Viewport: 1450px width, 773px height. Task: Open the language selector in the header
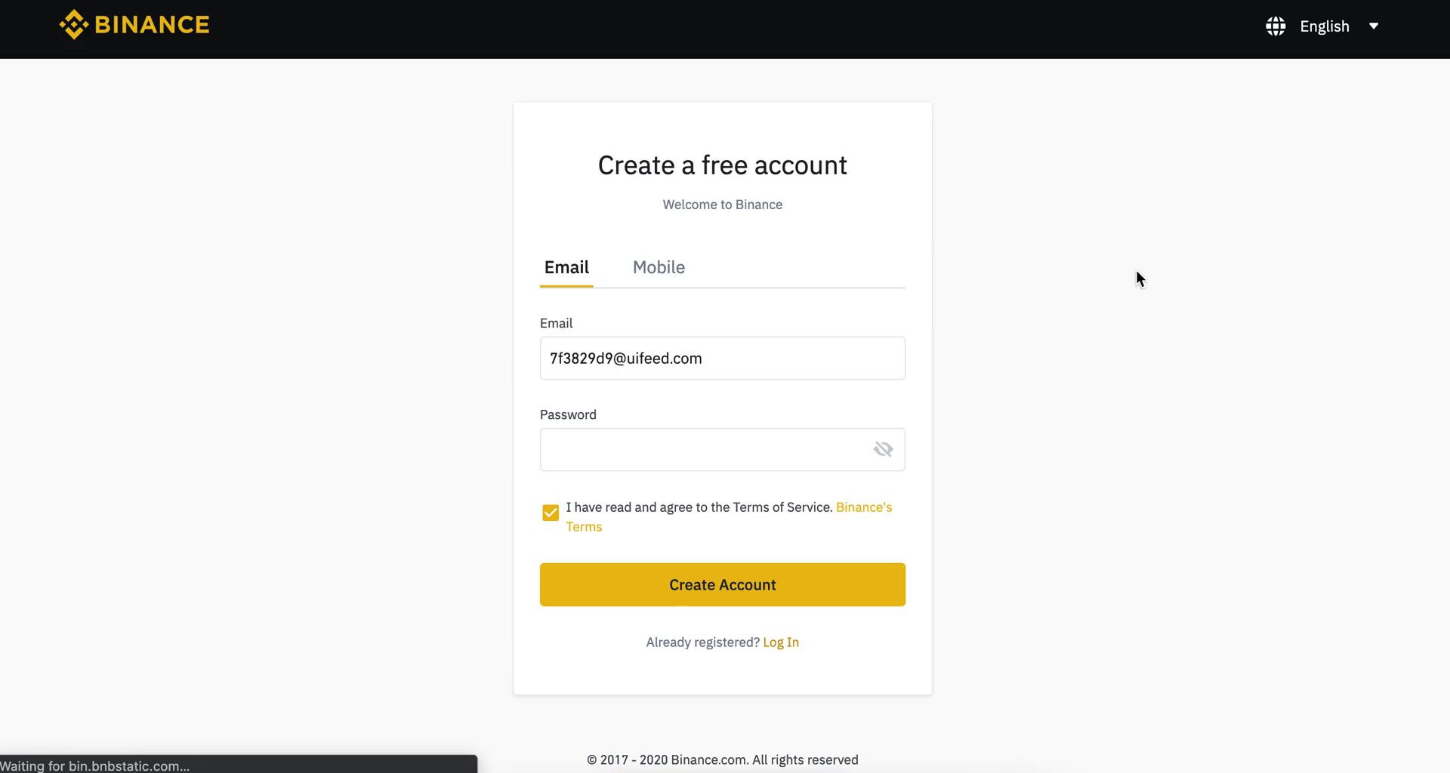click(1325, 26)
